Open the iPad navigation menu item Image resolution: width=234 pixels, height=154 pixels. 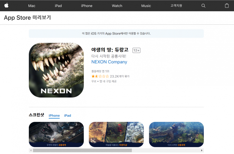(x=58, y=6)
